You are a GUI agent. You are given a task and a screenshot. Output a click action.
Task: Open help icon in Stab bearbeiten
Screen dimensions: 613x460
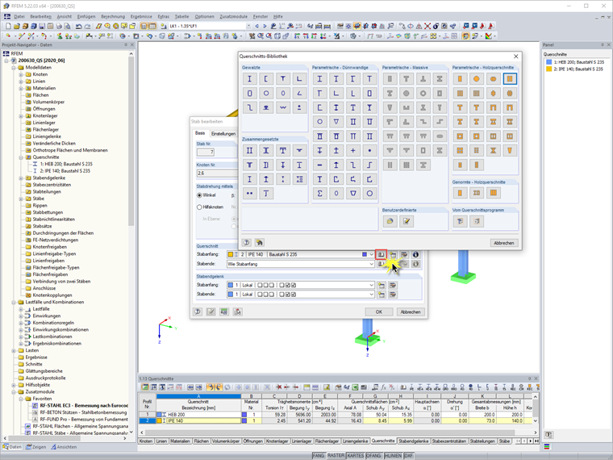(x=198, y=312)
